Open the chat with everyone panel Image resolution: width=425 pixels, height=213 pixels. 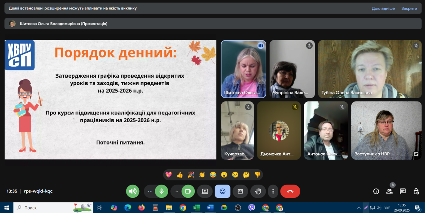pos(403,191)
